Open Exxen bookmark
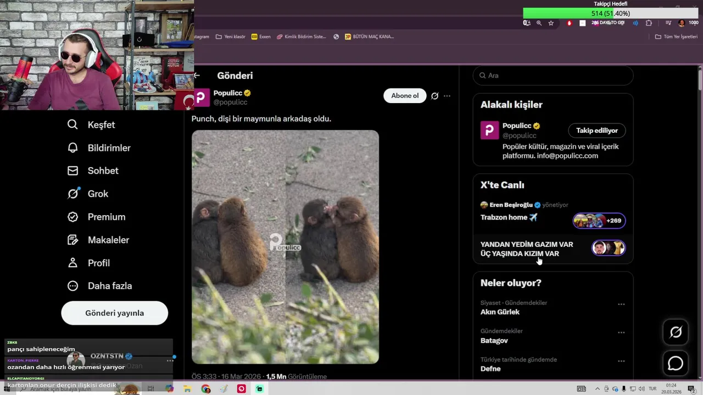Viewport: 703px width, 395px height. 261,37
